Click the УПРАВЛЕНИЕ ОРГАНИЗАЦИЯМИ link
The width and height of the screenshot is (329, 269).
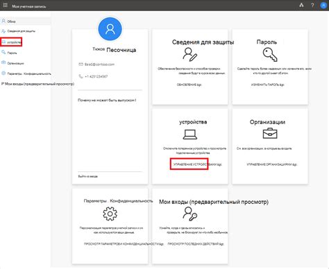tap(272, 164)
